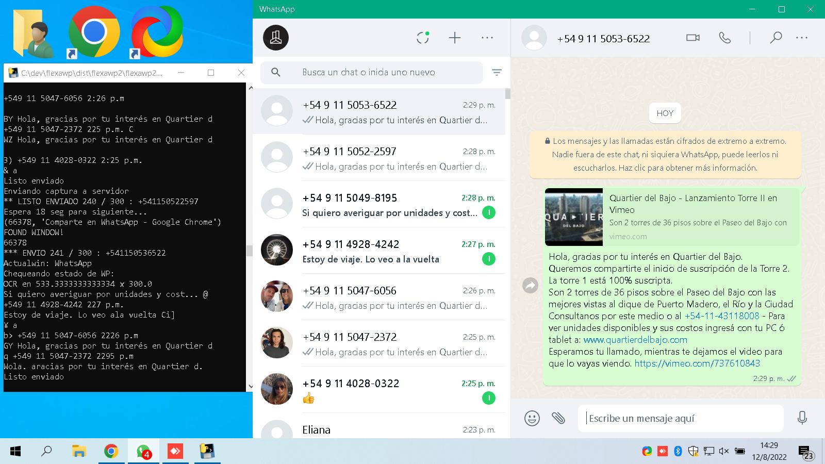Open chat +54 9 11 5047-2372
This screenshot has width=825, height=464.
coord(379,343)
